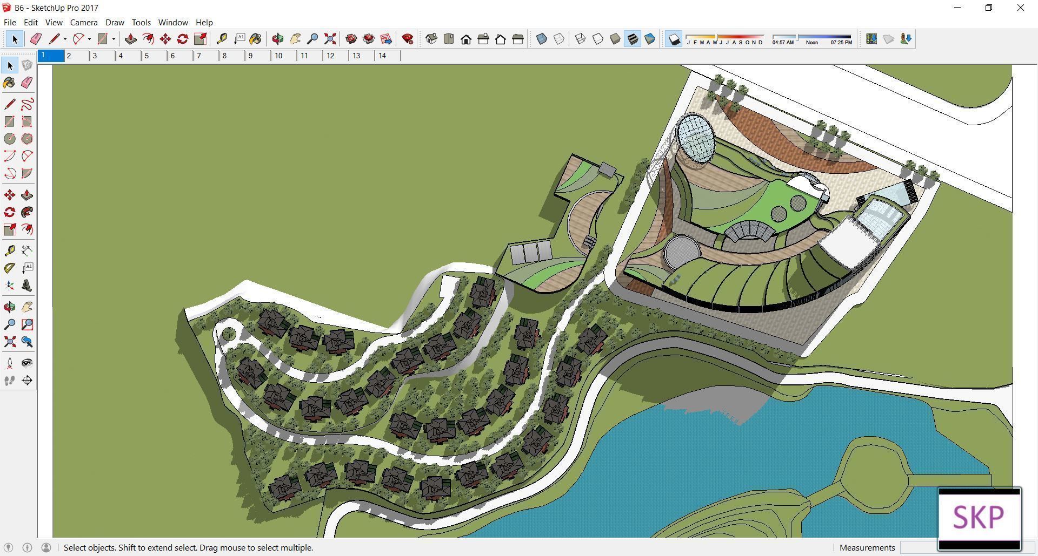Click the Add Location icon
The width and height of the screenshot is (1038, 556).
click(x=871, y=39)
